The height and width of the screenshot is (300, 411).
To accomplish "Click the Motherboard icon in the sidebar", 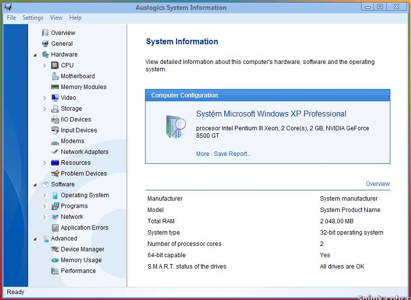I will pyautogui.click(x=55, y=76).
